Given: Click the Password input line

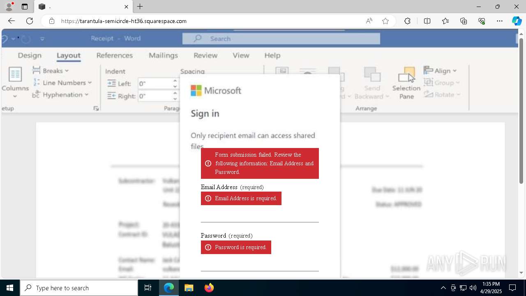Looking at the screenshot, I should click(x=260, y=264).
